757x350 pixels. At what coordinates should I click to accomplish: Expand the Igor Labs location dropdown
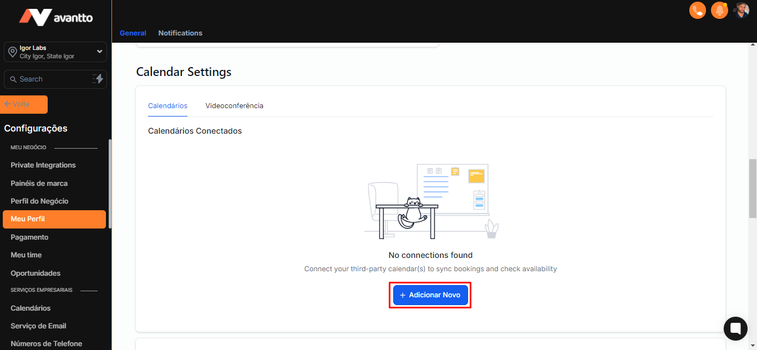click(99, 52)
